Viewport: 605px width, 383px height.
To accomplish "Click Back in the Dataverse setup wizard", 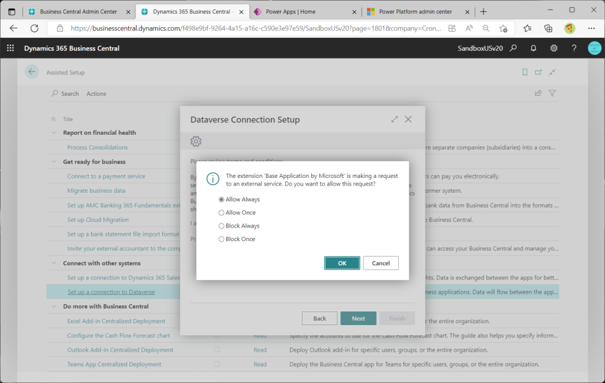I will [x=320, y=318].
